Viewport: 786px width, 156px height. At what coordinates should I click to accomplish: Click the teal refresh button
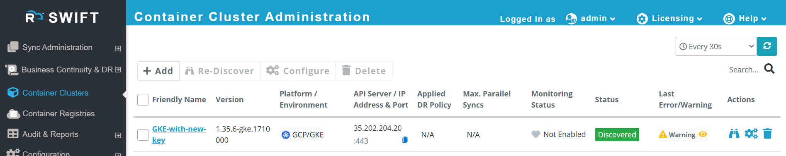767,46
